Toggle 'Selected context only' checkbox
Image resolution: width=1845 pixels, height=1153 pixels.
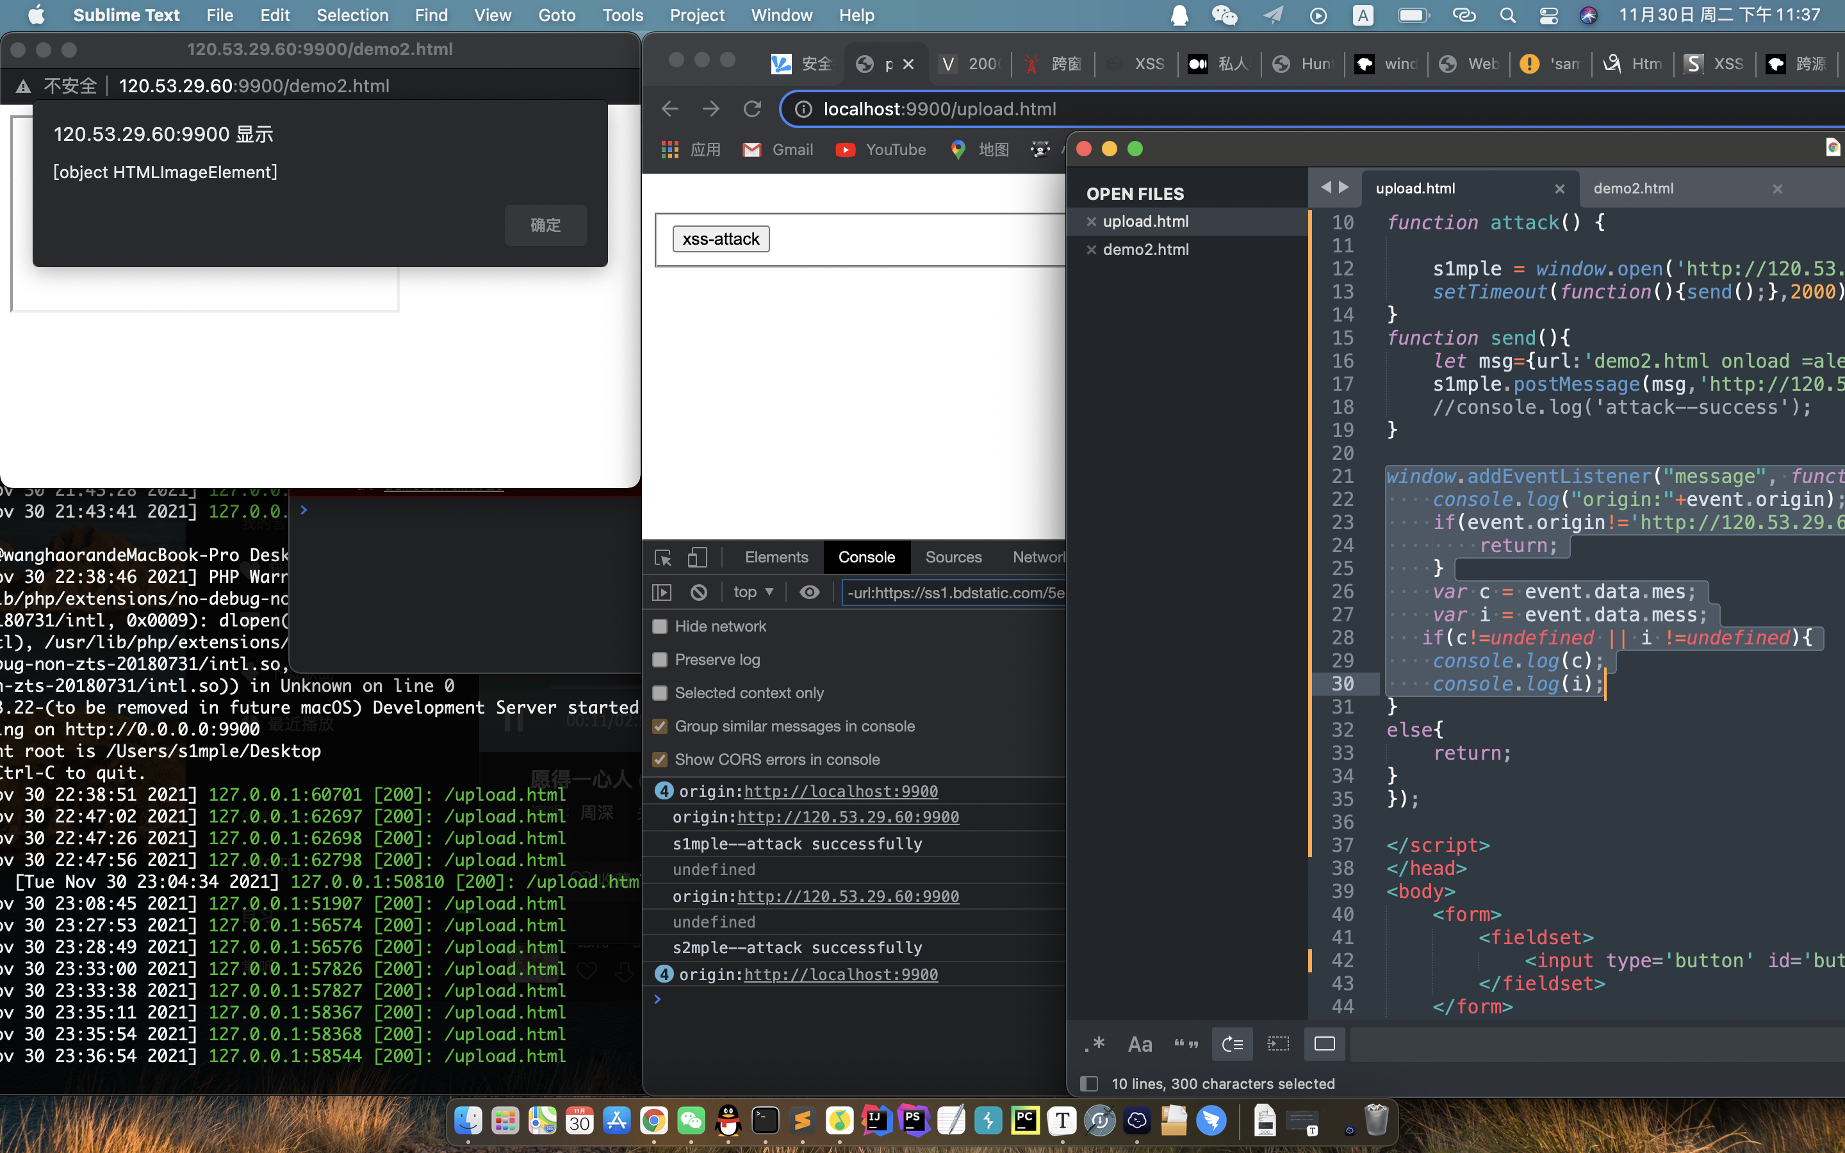[660, 692]
